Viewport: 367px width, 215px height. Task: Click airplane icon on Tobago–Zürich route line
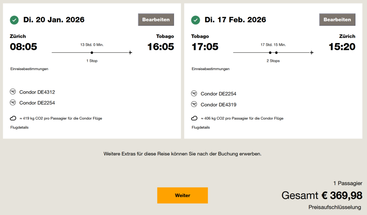(312, 53)
